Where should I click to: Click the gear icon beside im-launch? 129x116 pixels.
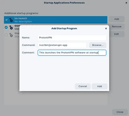point(11,20)
